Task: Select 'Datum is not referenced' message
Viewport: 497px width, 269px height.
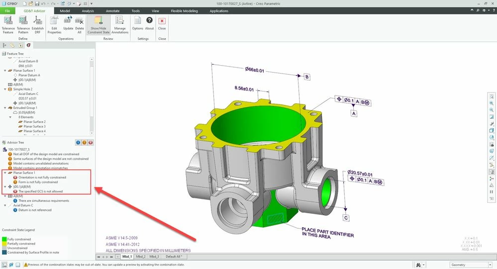Action: tap(35, 210)
